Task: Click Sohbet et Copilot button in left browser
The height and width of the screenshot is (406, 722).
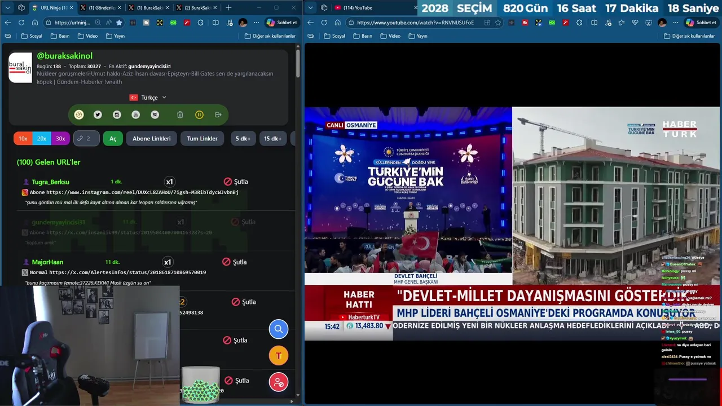Action: pos(281,23)
